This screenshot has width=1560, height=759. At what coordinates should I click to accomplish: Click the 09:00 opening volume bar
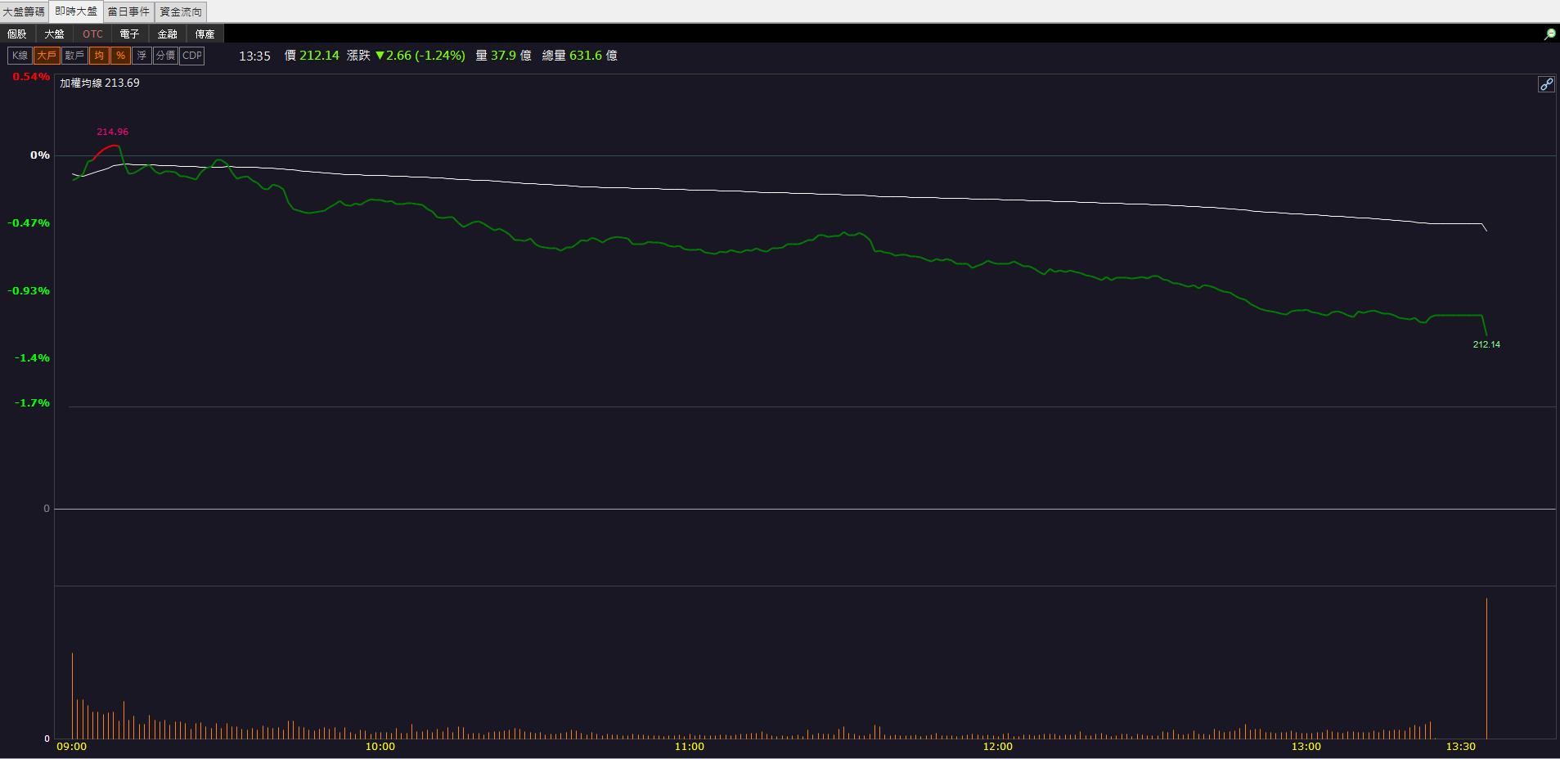tap(72, 696)
